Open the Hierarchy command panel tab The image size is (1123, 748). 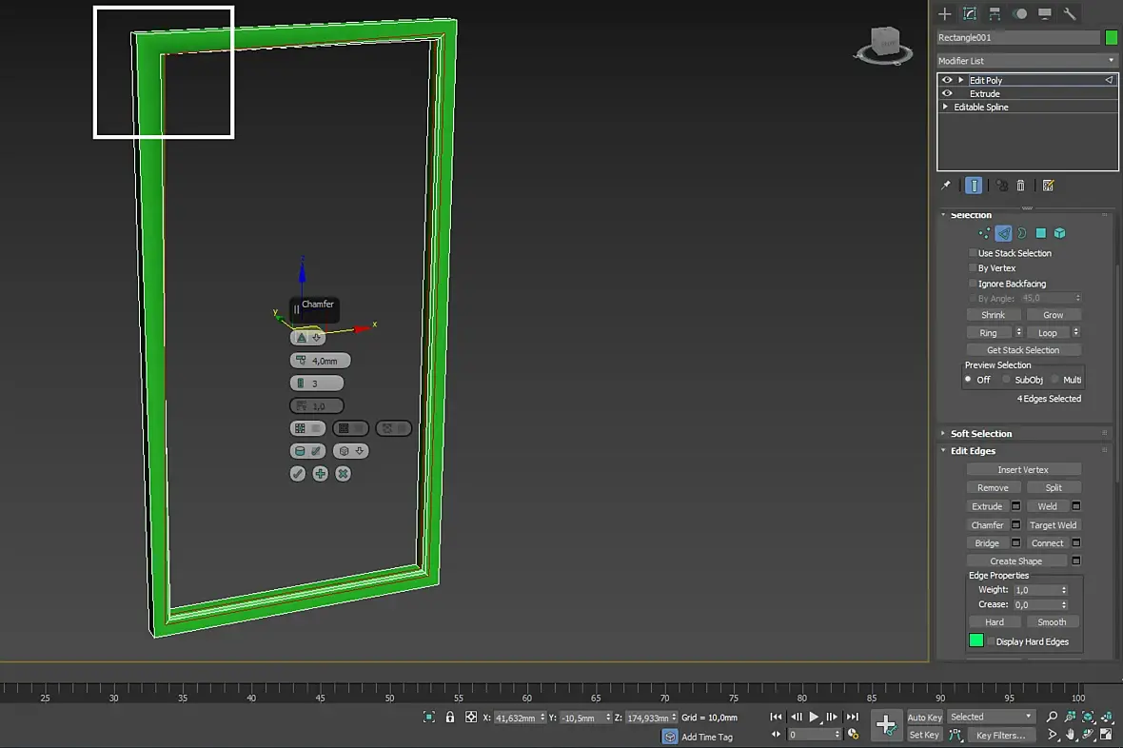[x=995, y=13]
